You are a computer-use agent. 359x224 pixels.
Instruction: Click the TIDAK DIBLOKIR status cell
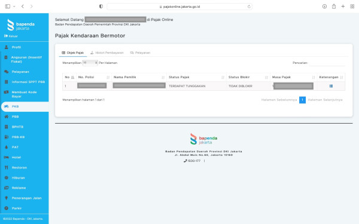(x=248, y=86)
